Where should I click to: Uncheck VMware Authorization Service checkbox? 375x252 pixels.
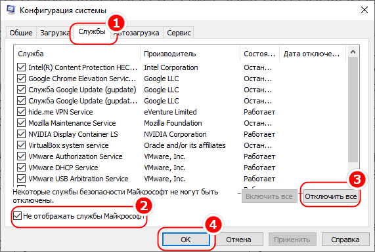(21, 156)
